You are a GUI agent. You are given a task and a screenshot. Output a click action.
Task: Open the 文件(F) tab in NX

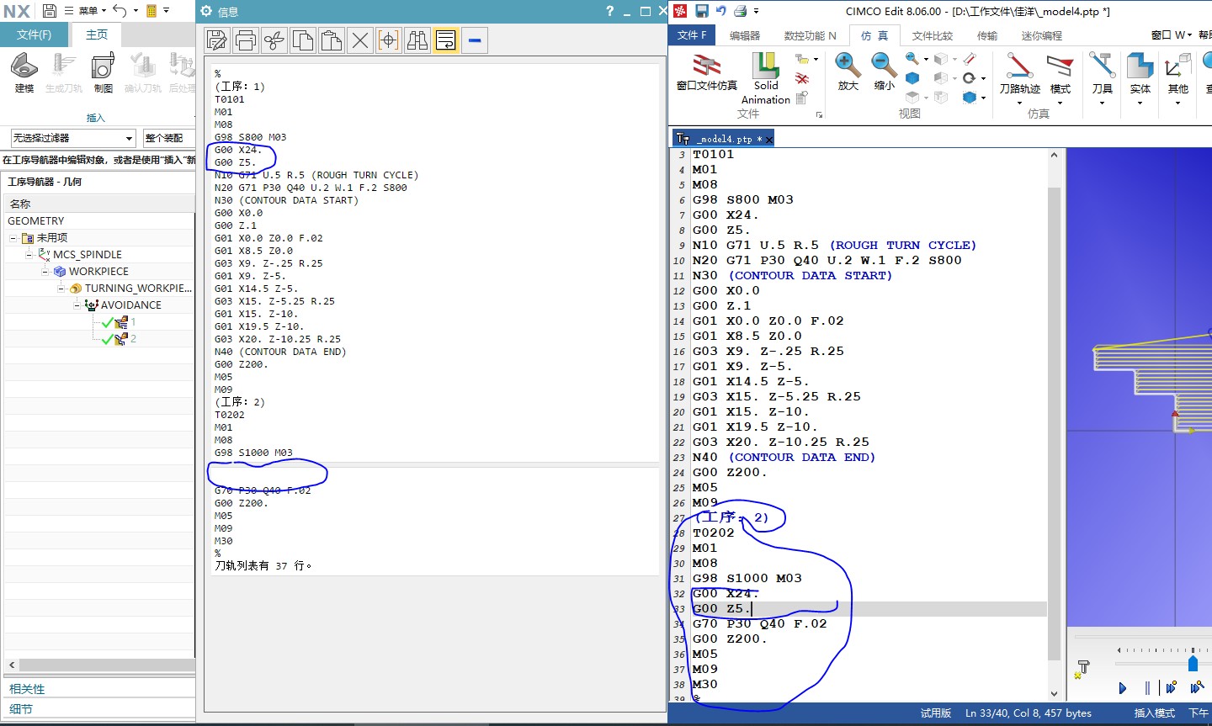(35, 34)
